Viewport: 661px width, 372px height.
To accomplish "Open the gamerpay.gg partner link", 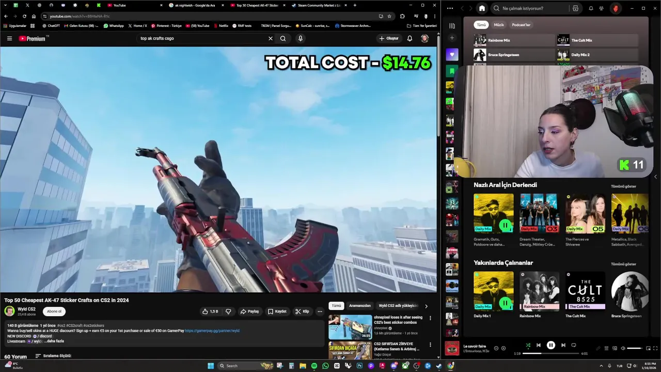I will point(212,331).
